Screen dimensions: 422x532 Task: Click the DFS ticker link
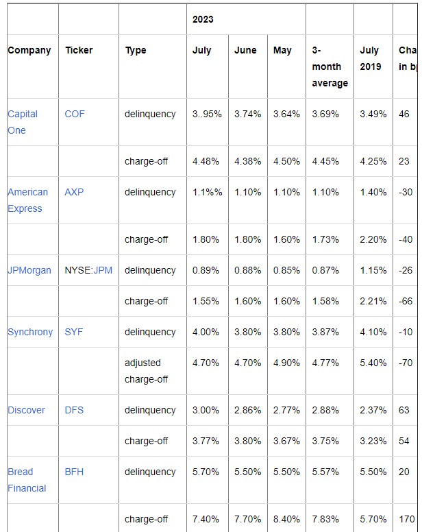[x=74, y=411]
